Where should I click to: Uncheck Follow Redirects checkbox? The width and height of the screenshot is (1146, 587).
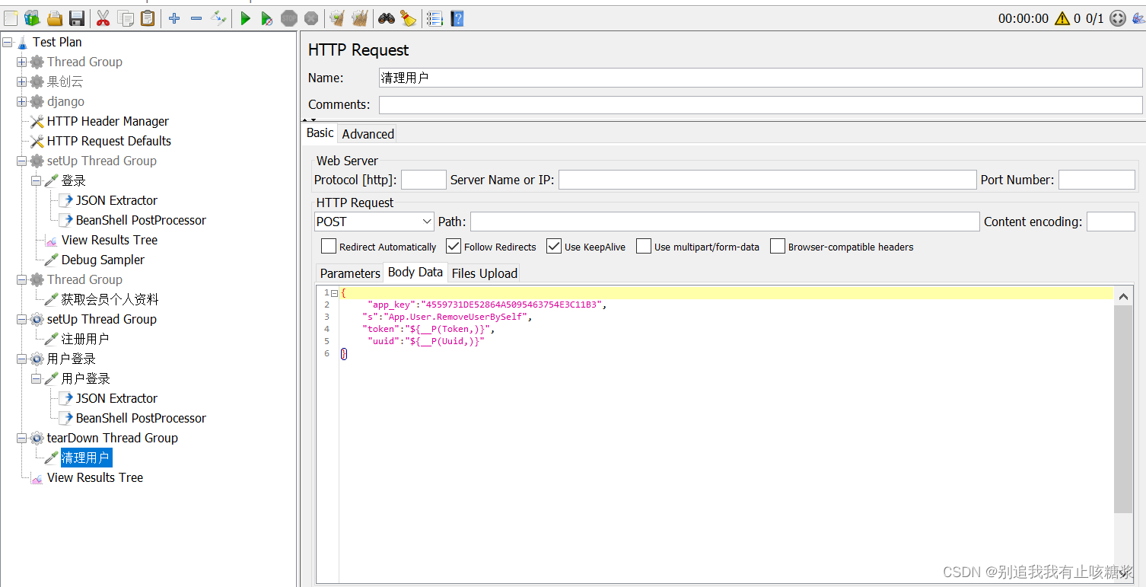(x=454, y=246)
